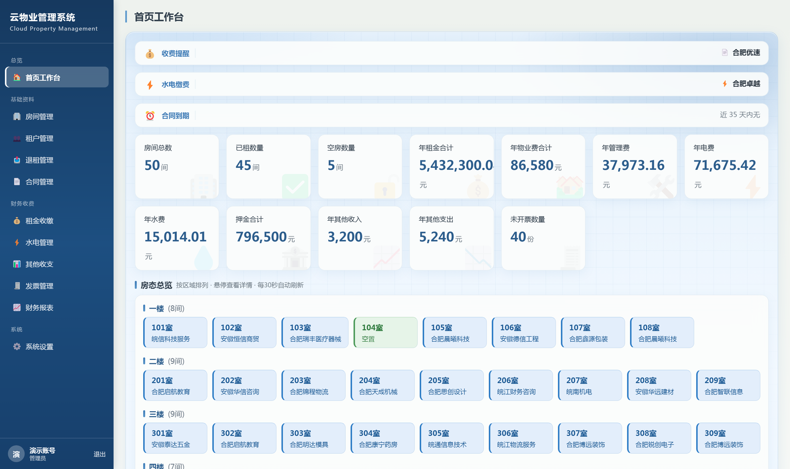Click the 合肥卓越 reminder entry

point(741,84)
